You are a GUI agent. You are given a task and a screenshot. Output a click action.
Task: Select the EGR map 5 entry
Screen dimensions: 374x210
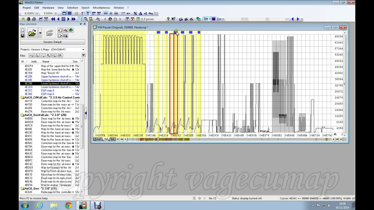point(50,90)
